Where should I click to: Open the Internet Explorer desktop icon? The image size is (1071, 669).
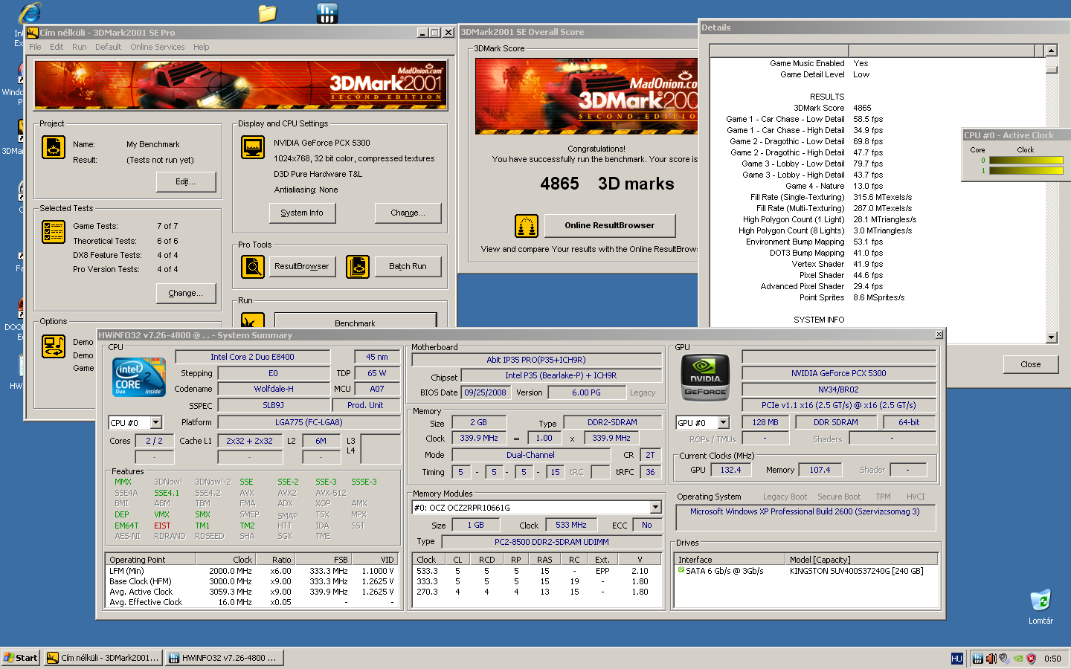[x=30, y=13]
